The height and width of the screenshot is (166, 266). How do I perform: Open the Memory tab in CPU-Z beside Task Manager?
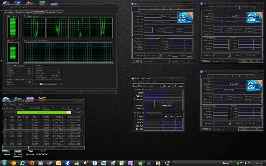(160, 8)
